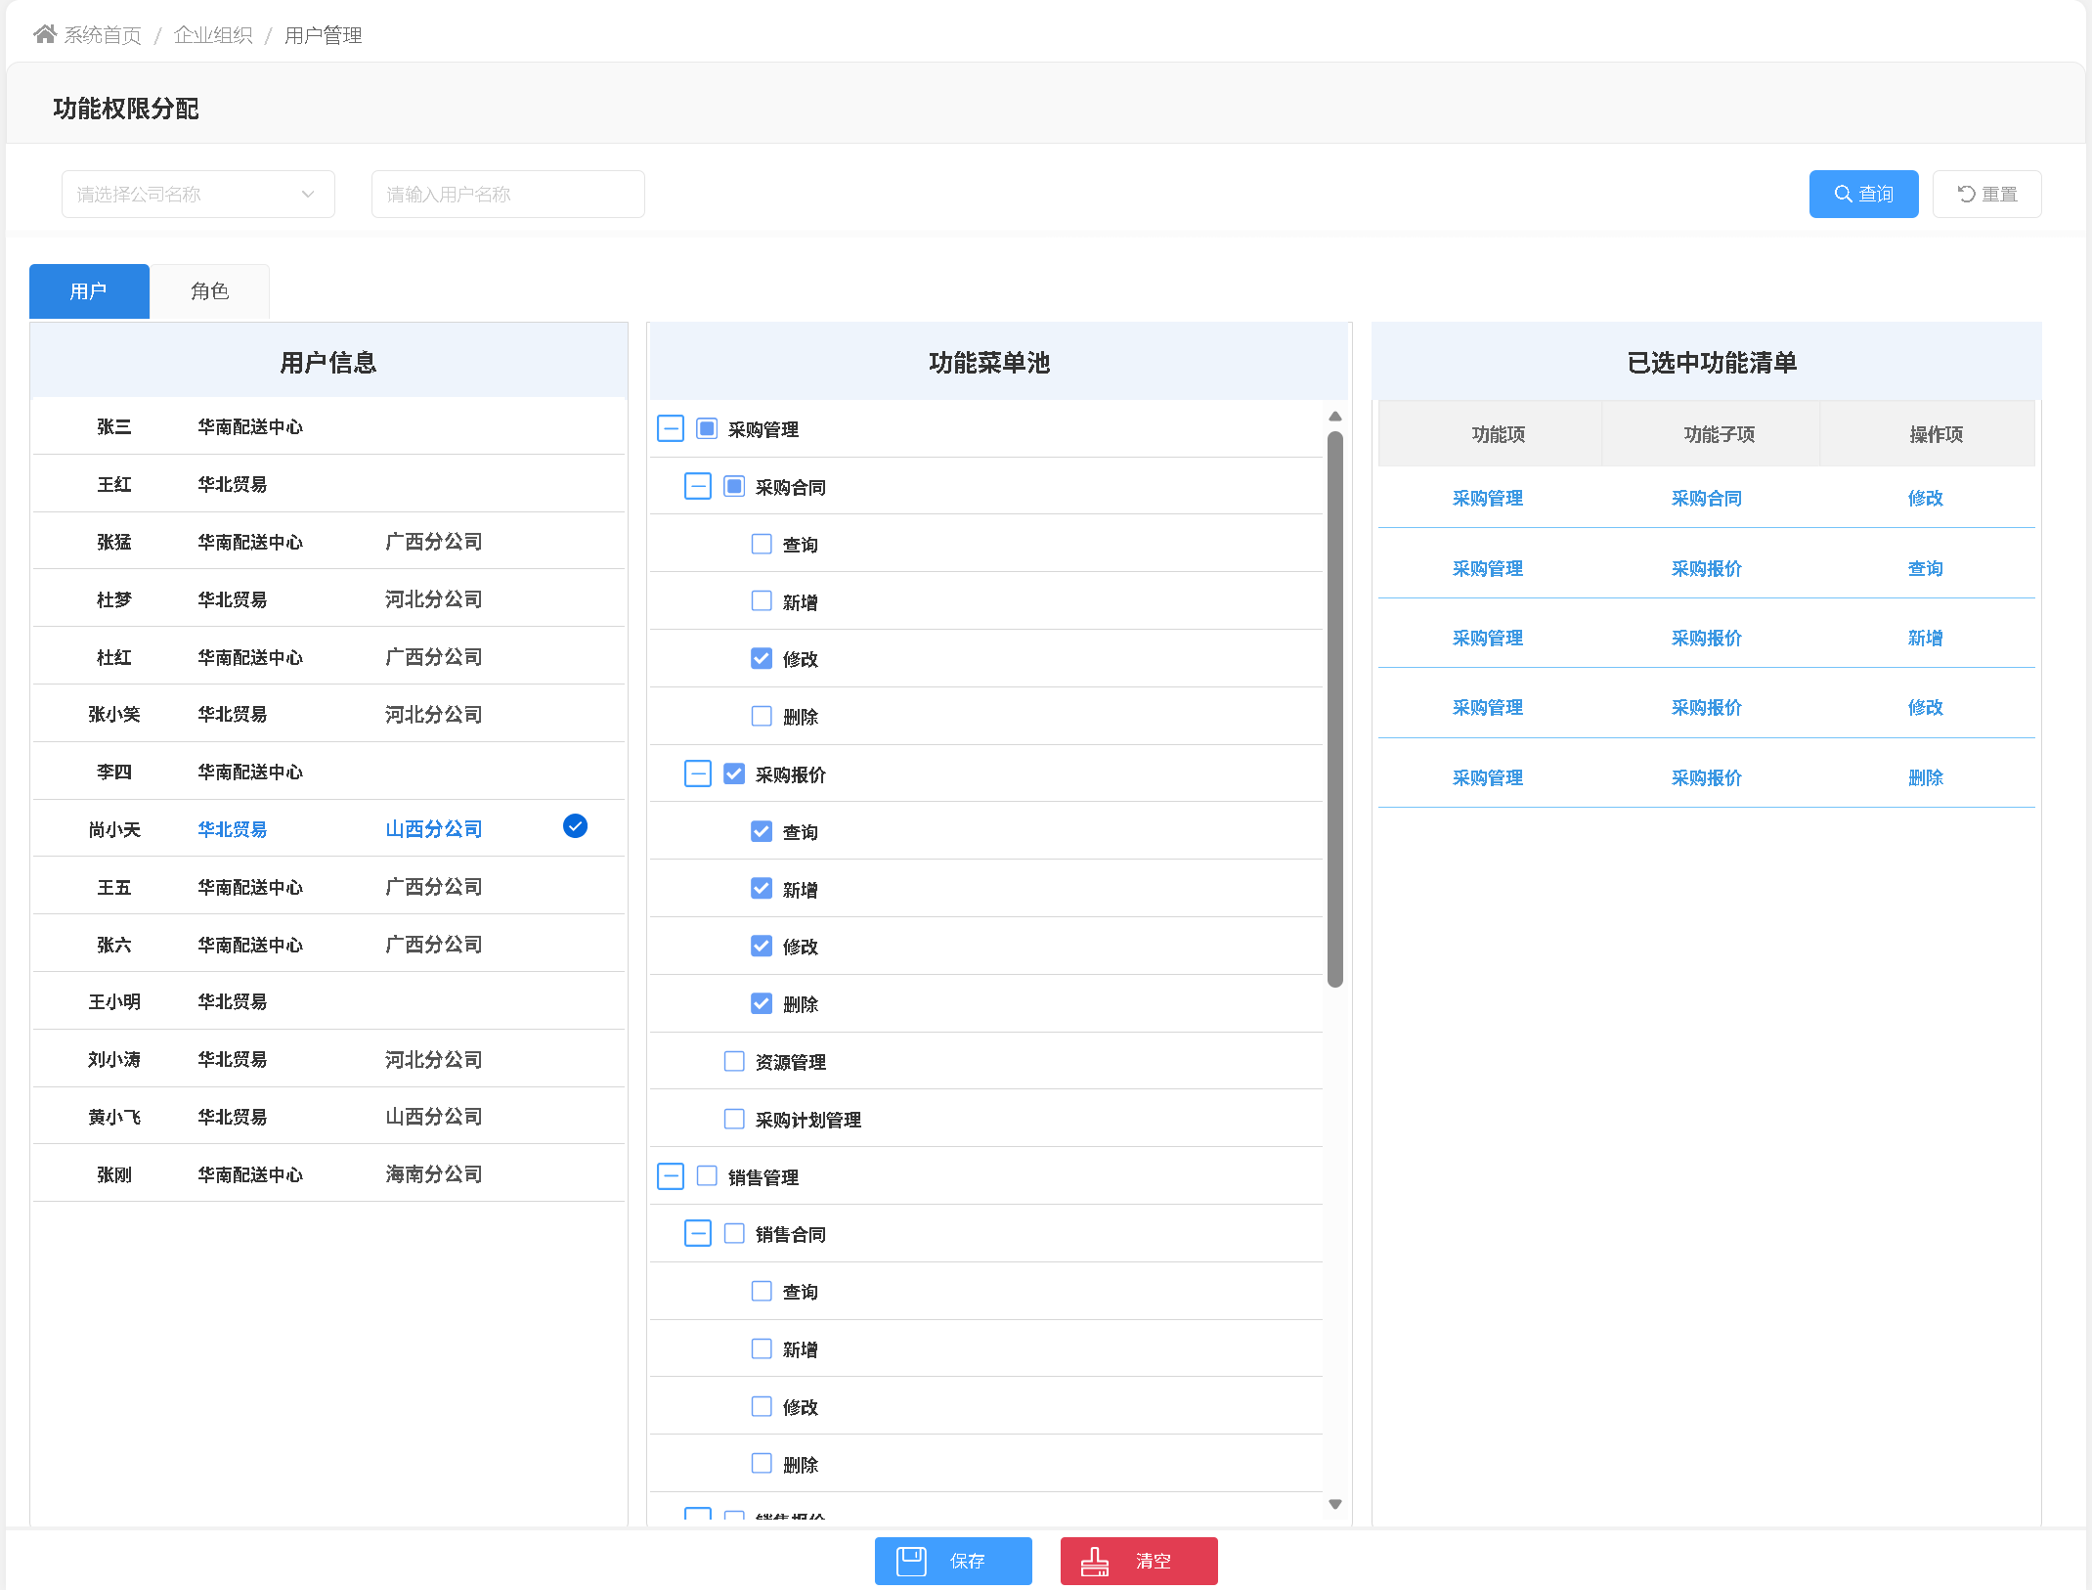The width and height of the screenshot is (2092, 1590).
Task: Switch to the 角色 tab
Action: click(209, 291)
